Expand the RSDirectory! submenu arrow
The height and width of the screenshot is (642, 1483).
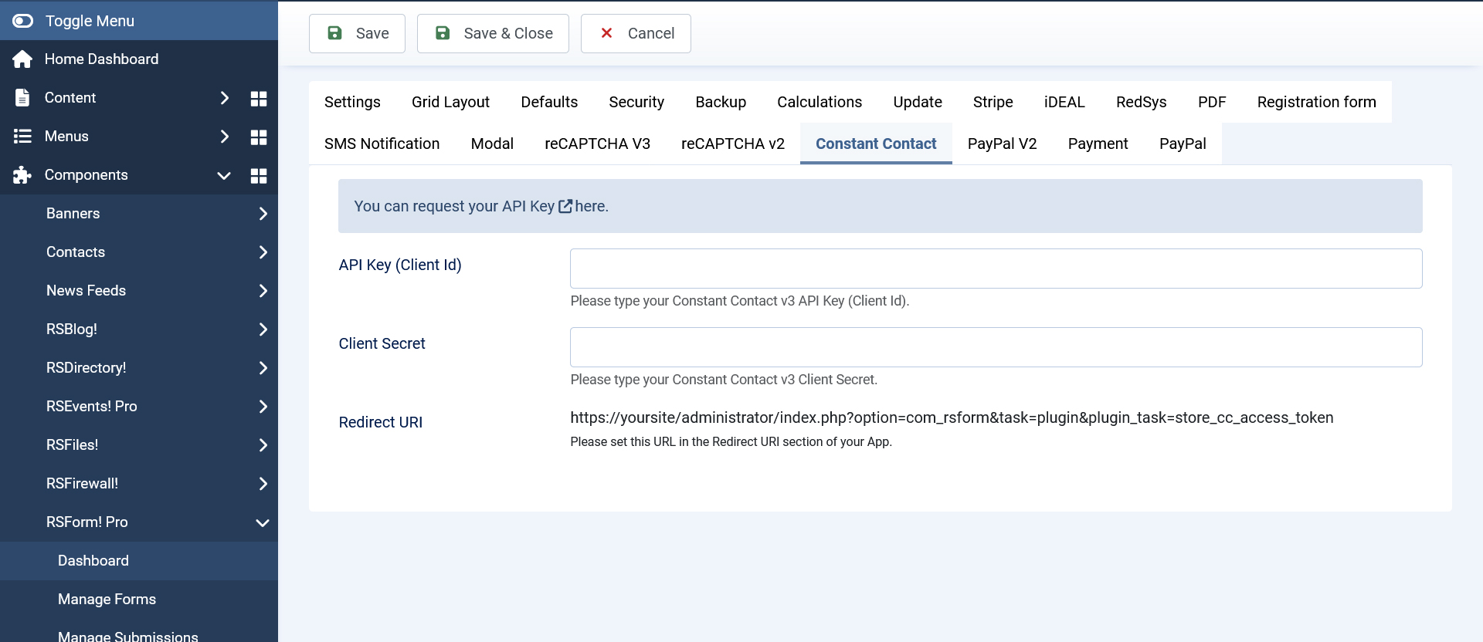click(x=263, y=368)
